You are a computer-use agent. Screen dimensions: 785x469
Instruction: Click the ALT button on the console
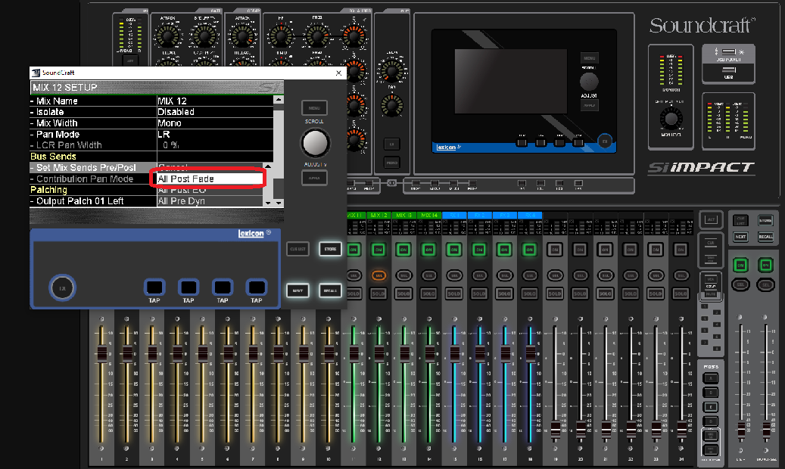tap(711, 219)
